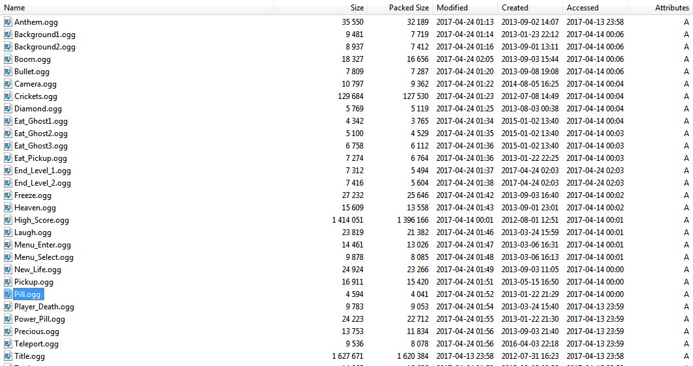Image resolution: width=693 pixels, height=366 pixels.
Task: Click the Created column header
Action: [515, 8]
